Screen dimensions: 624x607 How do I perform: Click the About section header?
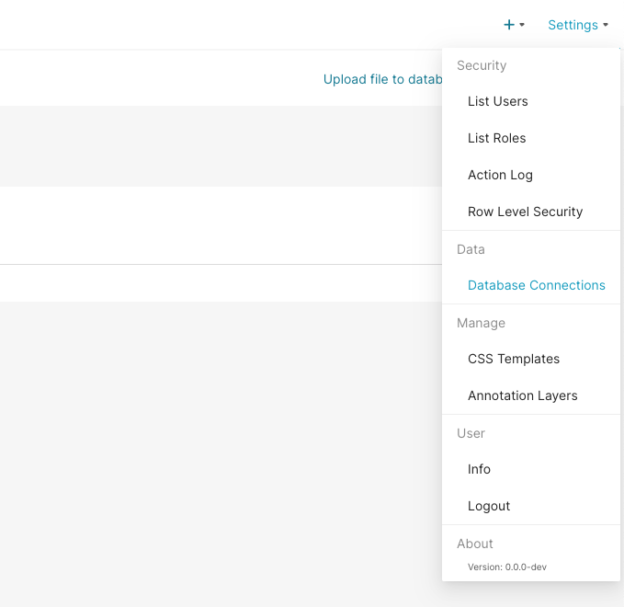(475, 544)
